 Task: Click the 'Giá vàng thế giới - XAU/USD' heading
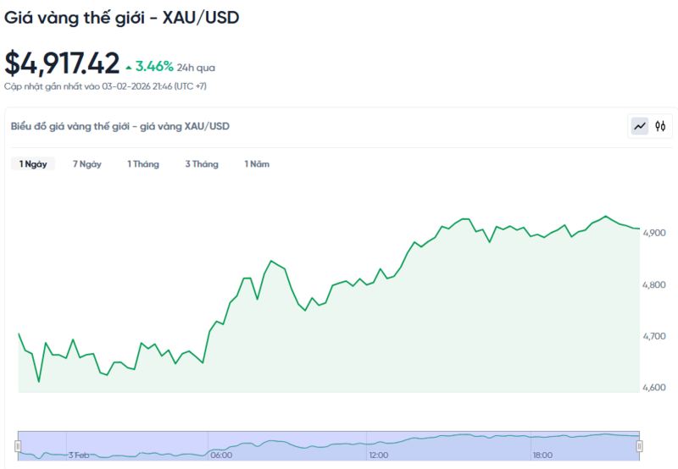click(122, 17)
